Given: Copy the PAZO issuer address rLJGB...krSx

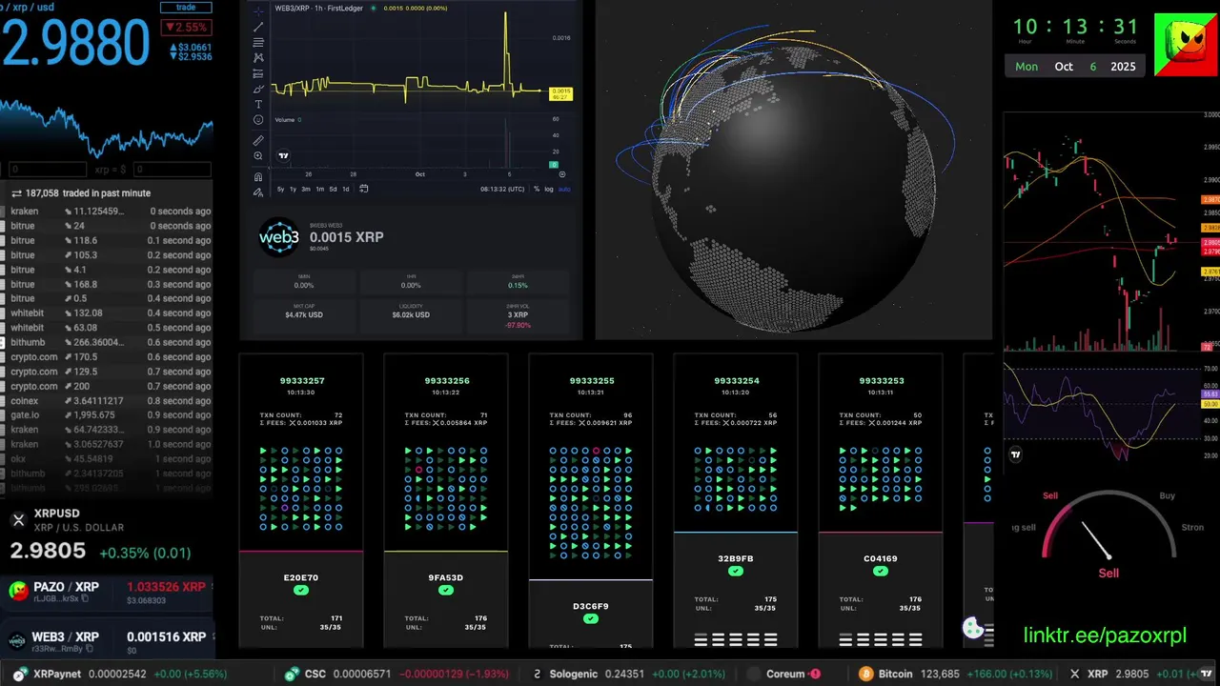Looking at the screenshot, I should (84, 598).
